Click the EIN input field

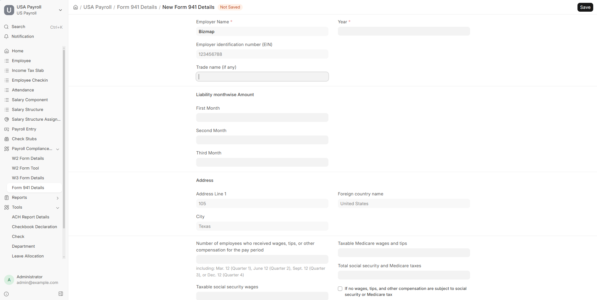[262, 54]
